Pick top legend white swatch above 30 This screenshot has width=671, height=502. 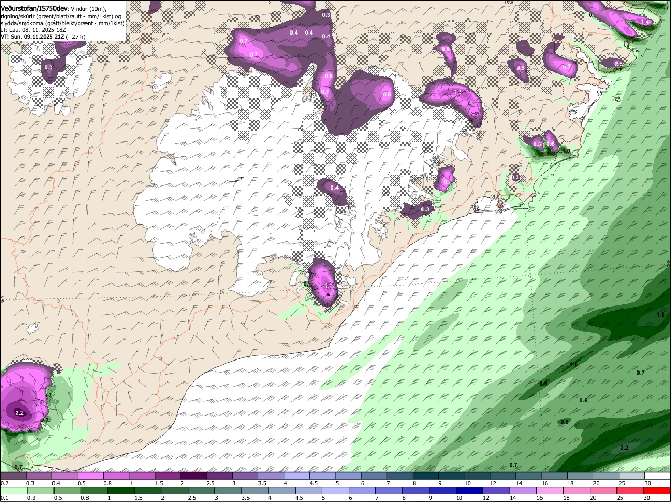[658, 476]
